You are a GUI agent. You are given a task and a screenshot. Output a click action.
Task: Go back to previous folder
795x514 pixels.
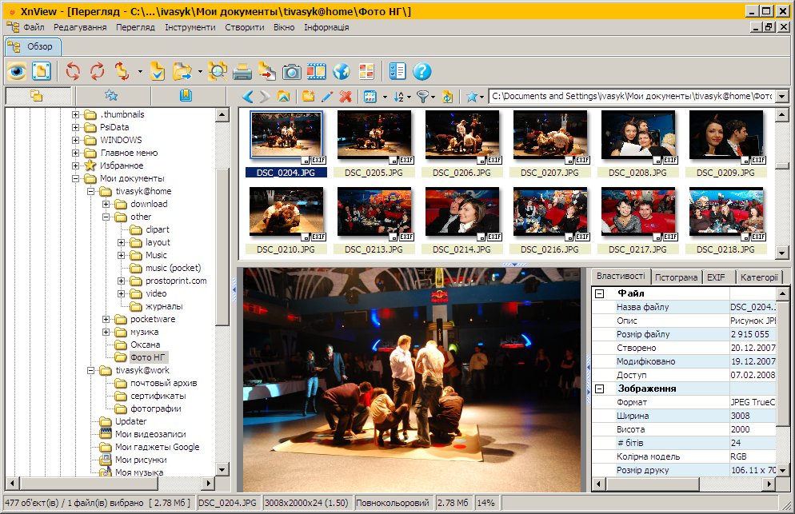[x=248, y=96]
